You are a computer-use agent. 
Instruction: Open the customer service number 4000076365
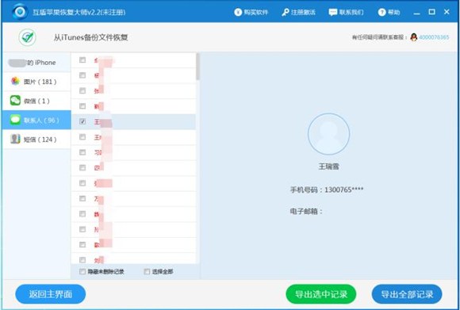[x=434, y=37]
